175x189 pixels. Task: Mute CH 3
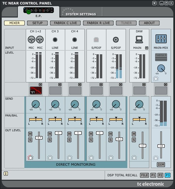click(50, 134)
